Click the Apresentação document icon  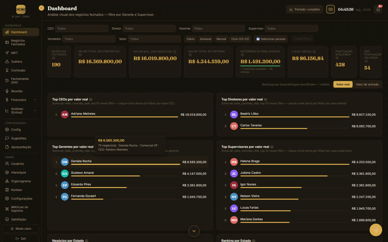(7, 147)
